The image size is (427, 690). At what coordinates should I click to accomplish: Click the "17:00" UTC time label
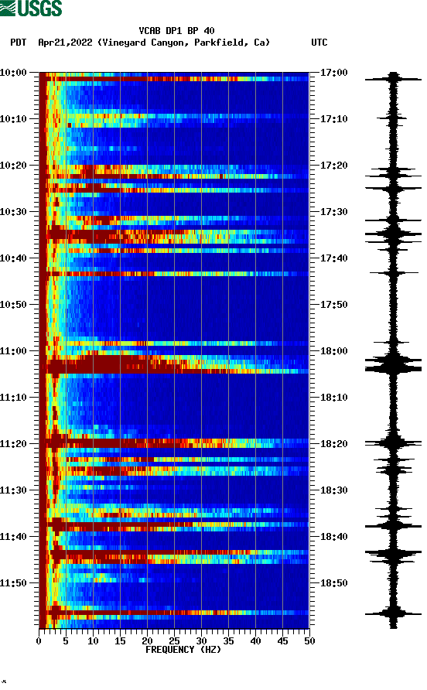pos(333,73)
